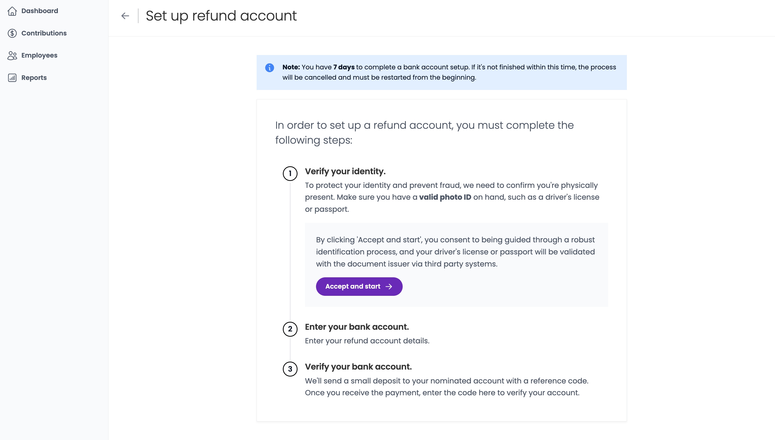The image size is (775, 440).
Task: Click the step 3 circle marker
Action: pos(290,369)
